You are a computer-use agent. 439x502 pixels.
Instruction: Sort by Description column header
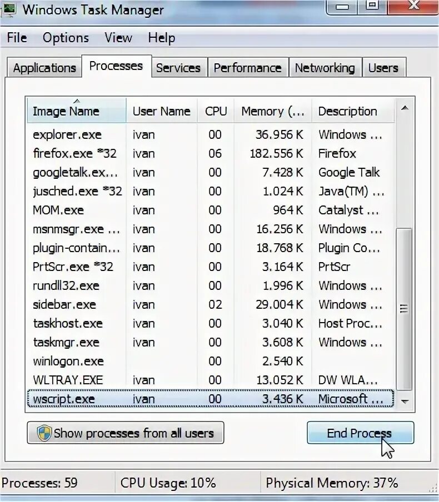[353, 111]
